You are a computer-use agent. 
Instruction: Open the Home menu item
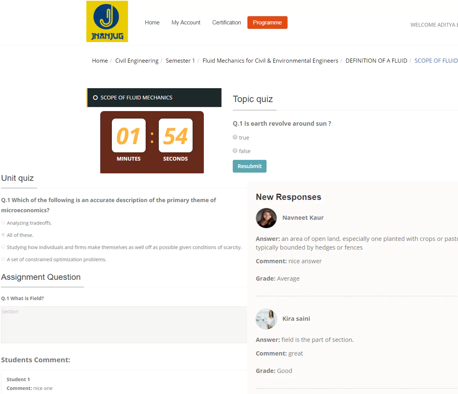[x=152, y=23]
